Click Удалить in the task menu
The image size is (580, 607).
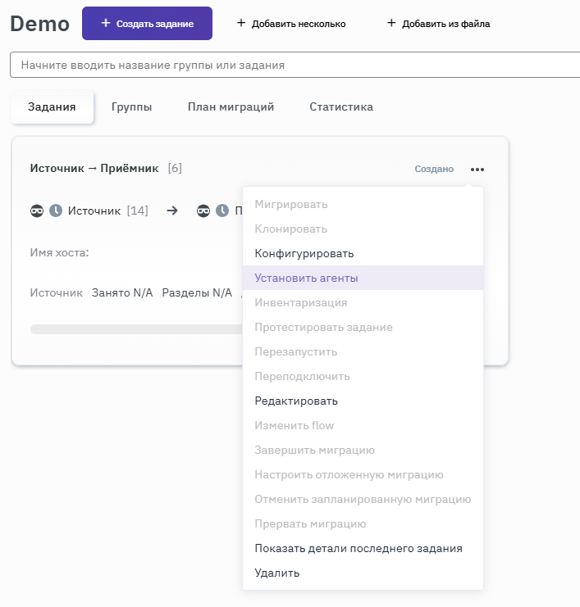tap(277, 573)
